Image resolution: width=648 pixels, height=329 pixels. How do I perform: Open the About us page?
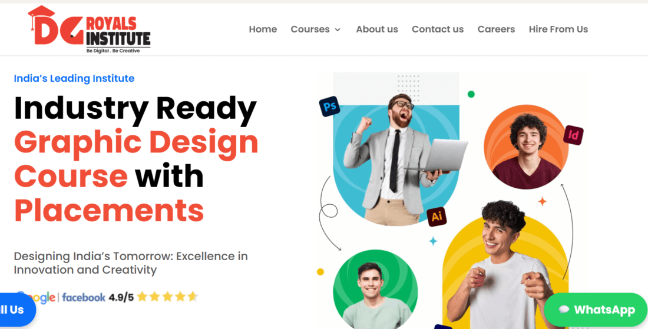(x=377, y=29)
